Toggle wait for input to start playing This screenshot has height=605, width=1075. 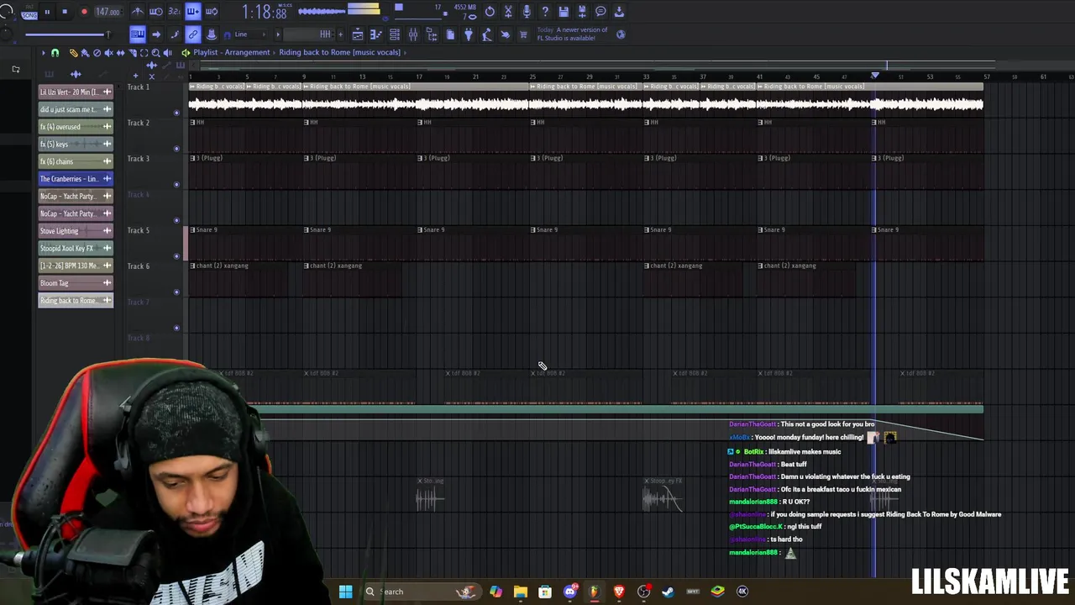[x=156, y=12]
